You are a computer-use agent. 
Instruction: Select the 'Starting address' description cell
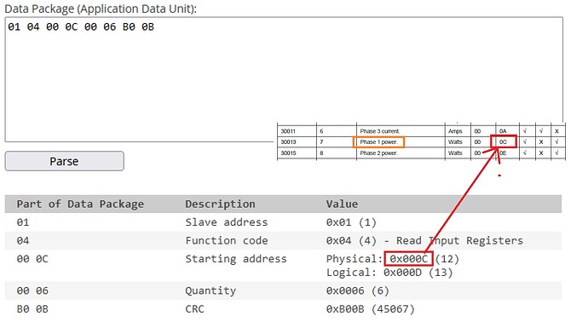pos(236,259)
